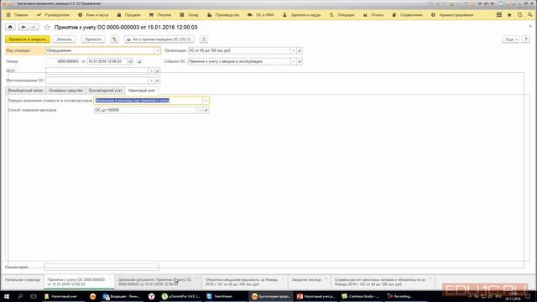Open favorites star in the top panel
This screenshot has height=302, width=537.
[x=509, y=15]
